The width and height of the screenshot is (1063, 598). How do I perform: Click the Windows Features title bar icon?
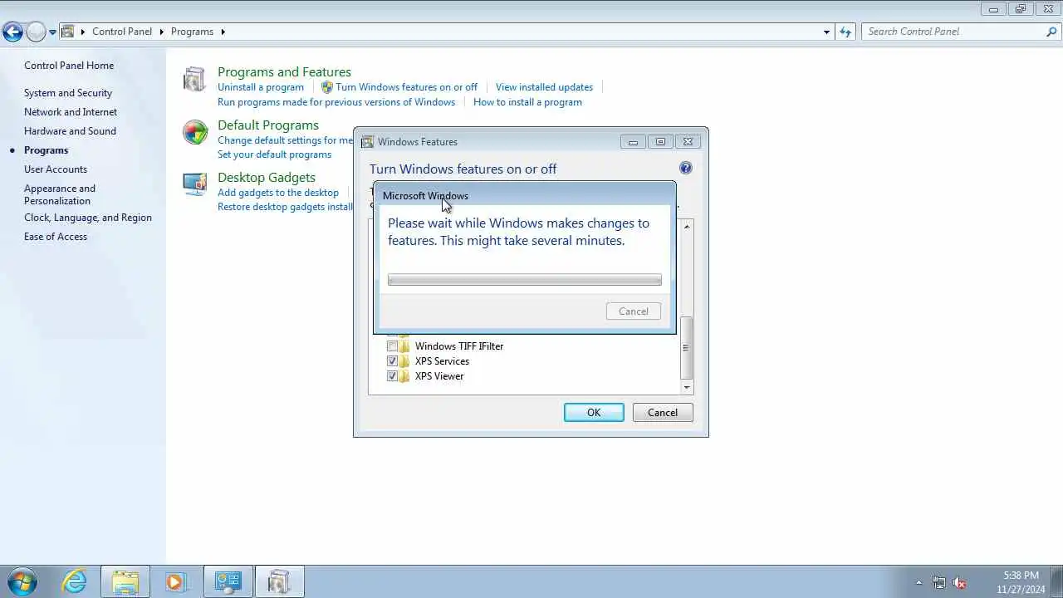(367, 142)
